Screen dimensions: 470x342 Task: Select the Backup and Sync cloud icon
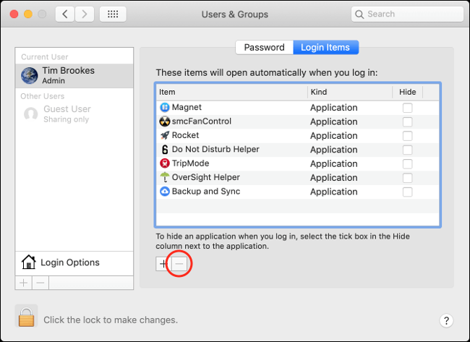click(165, 191)
